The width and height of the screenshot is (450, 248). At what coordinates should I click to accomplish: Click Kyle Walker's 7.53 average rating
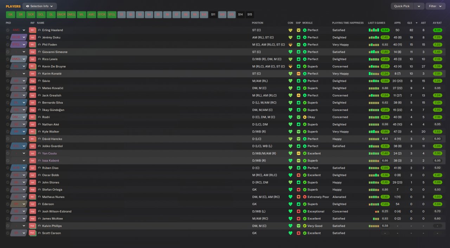tap(437, 132)
